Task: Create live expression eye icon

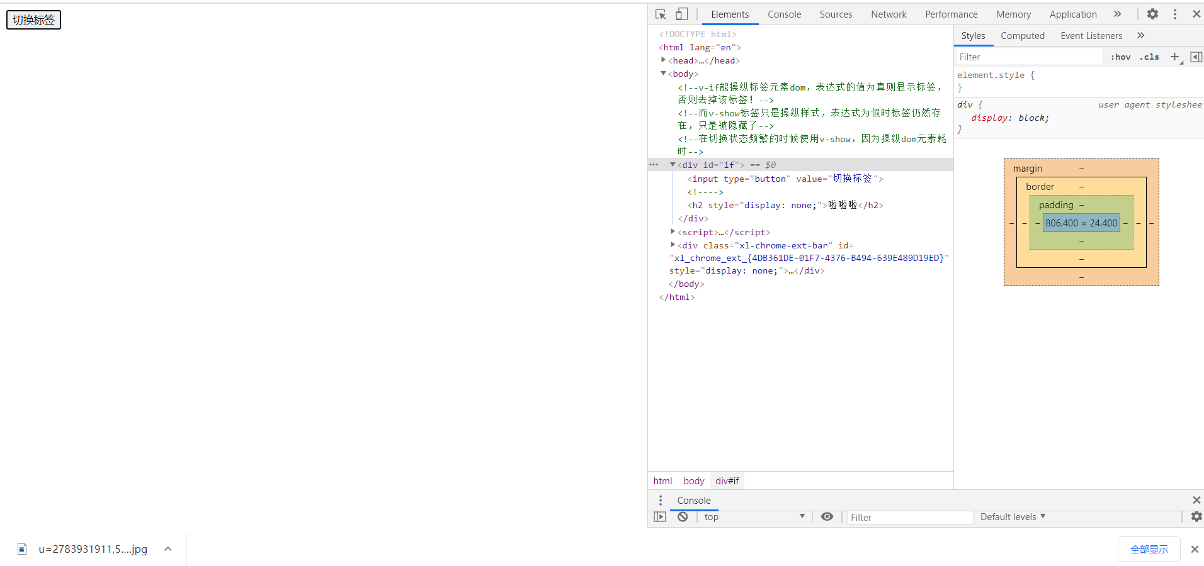Action: [x=827, y=516]
